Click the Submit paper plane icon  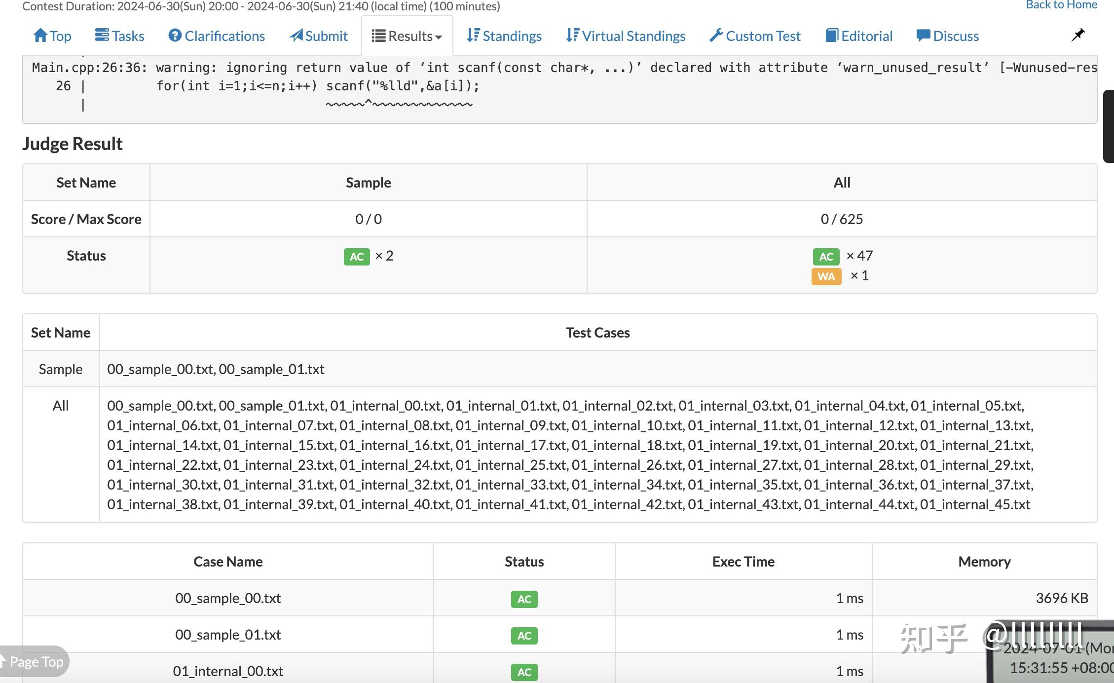296,36
